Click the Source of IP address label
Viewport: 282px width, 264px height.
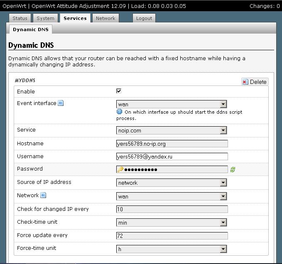44,182
